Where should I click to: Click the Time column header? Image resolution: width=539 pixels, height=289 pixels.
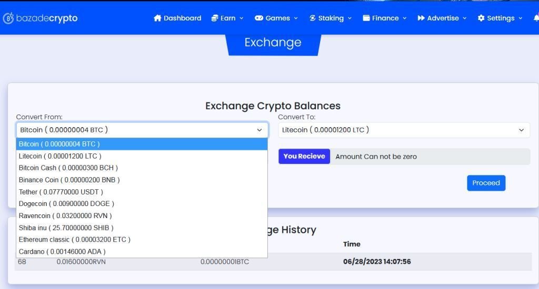pyautogui.click(x=352, y=244)
